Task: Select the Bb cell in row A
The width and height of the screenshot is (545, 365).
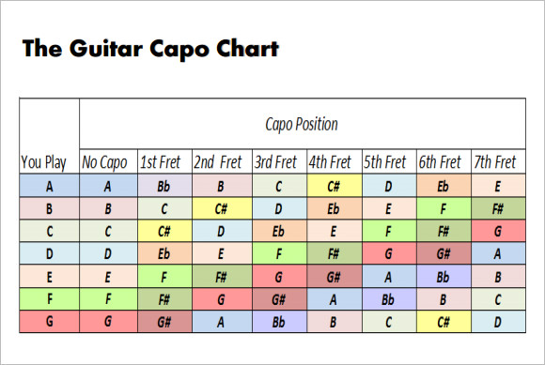Action: point(164,186)
